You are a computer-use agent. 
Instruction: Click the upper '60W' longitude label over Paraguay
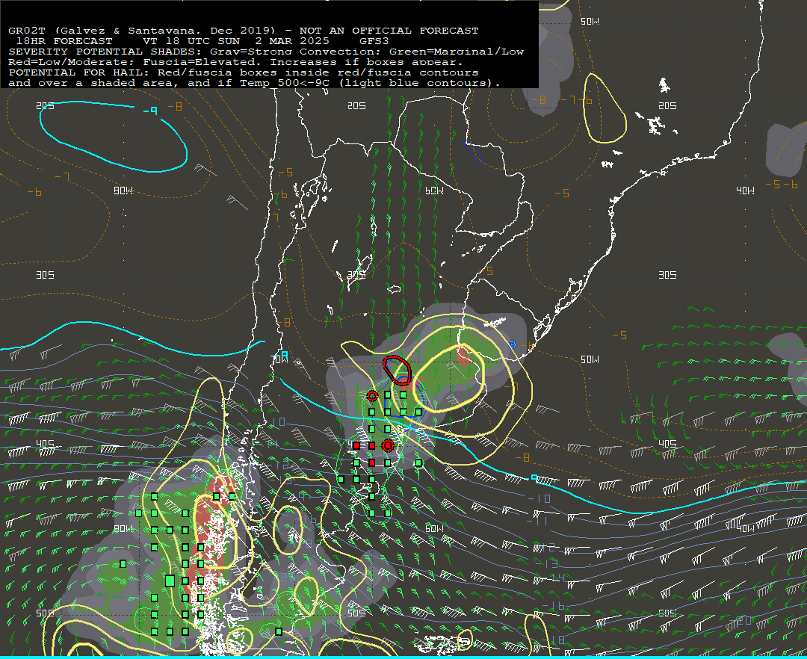[x=434, y=191]
